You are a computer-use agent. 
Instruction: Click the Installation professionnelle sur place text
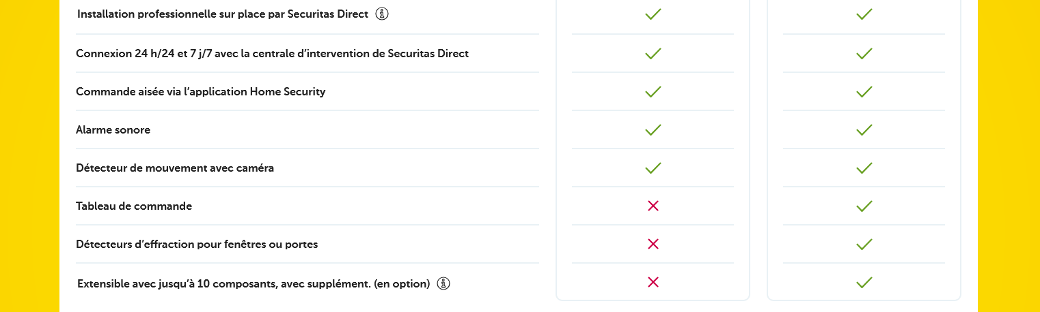(x=223, y=14)
